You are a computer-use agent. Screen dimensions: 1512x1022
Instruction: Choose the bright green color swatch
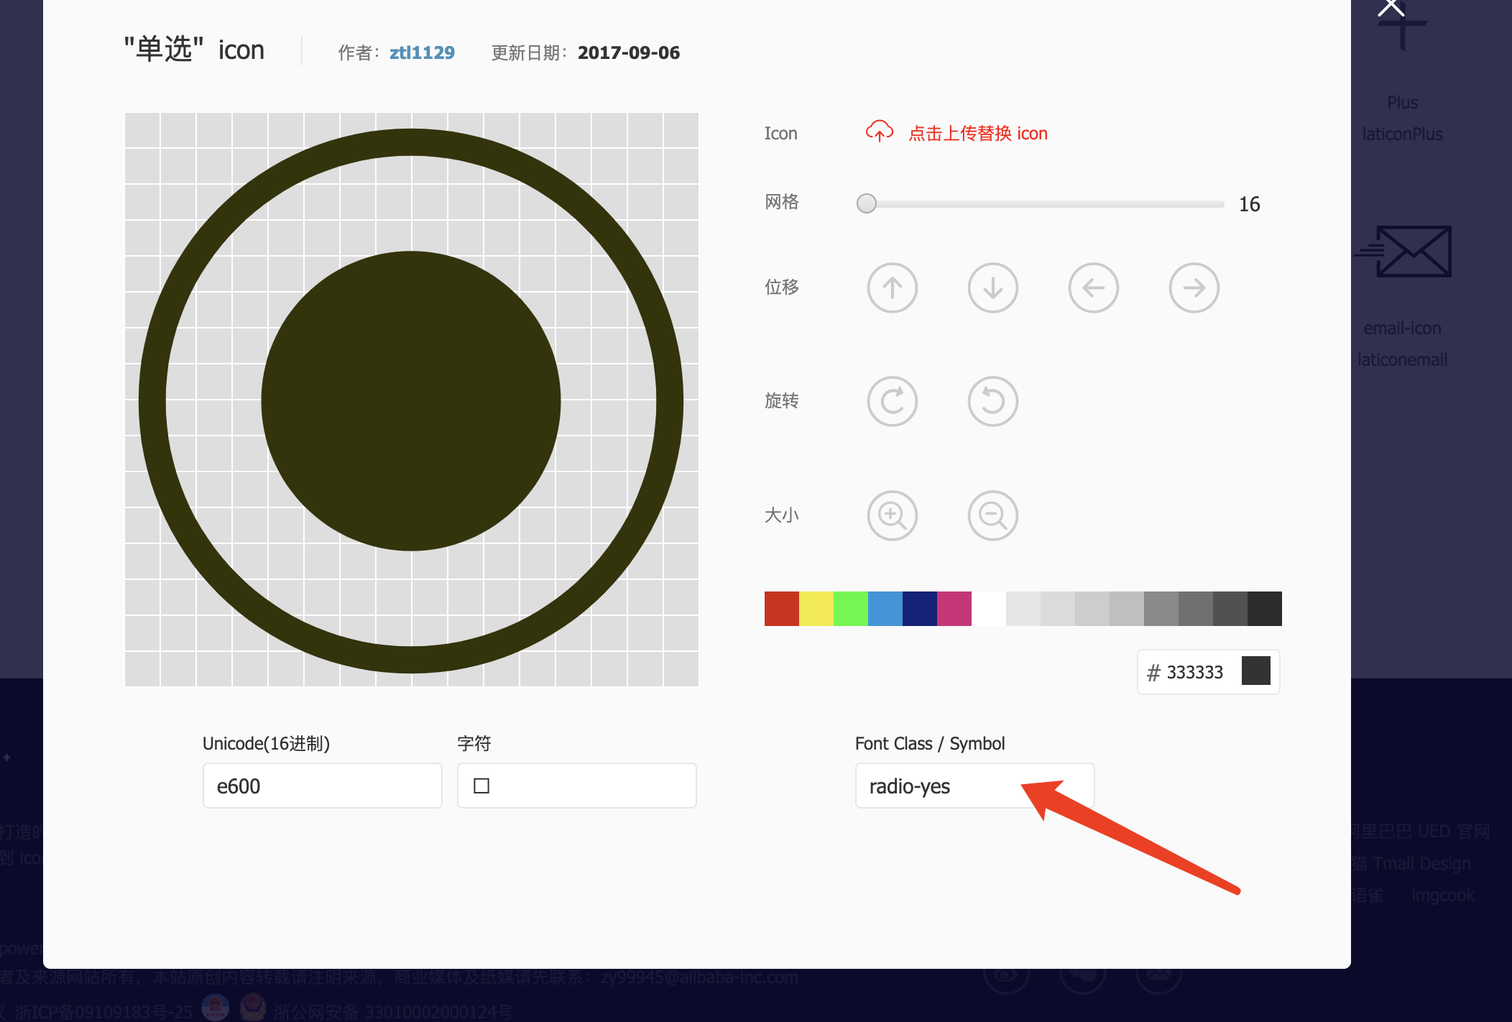(850, 609)
